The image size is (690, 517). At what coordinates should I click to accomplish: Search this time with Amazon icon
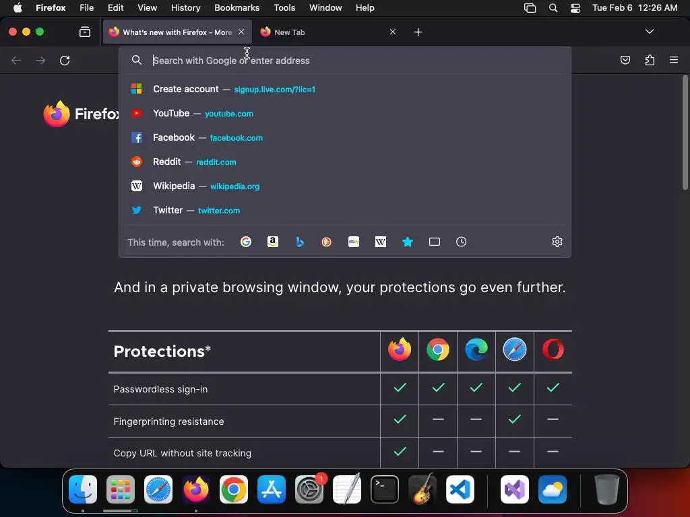[x=273, y=242]
